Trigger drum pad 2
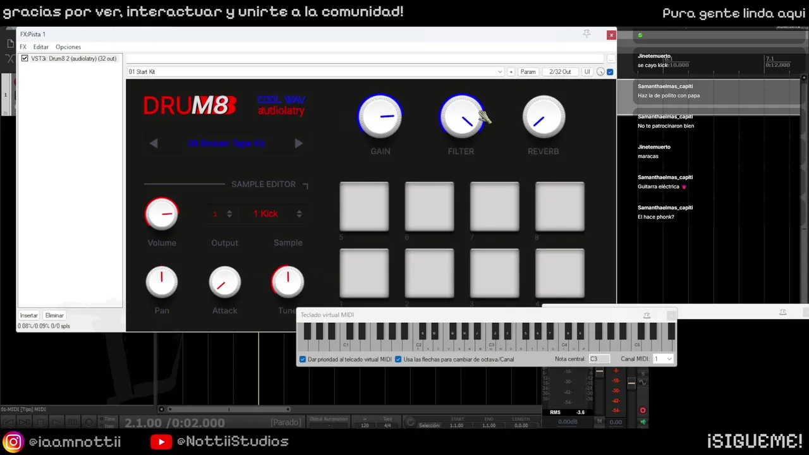The image size is (809, 455). coord(429,273)
